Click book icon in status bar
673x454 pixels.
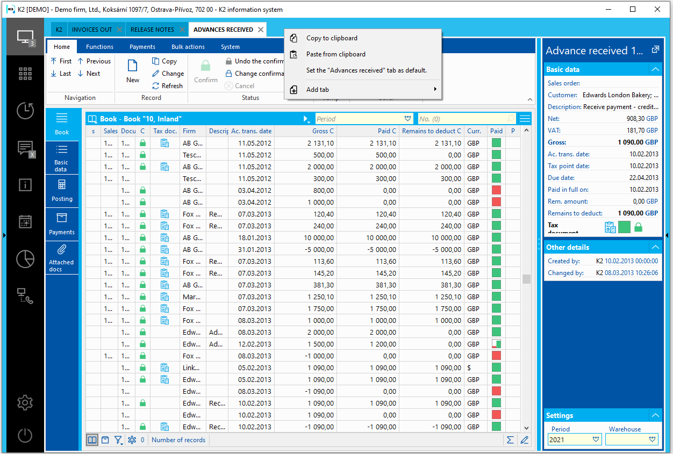[92, 440]
